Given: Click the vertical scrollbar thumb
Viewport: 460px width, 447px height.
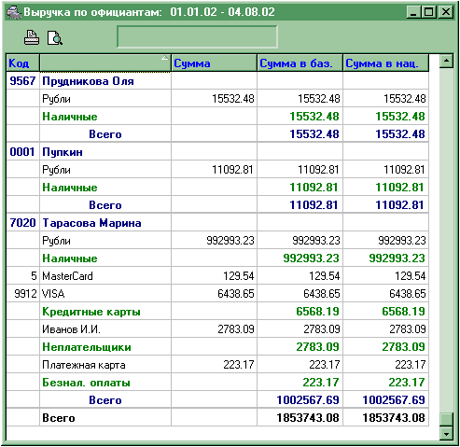Looking at the screenshot, I should pos(446,419).
